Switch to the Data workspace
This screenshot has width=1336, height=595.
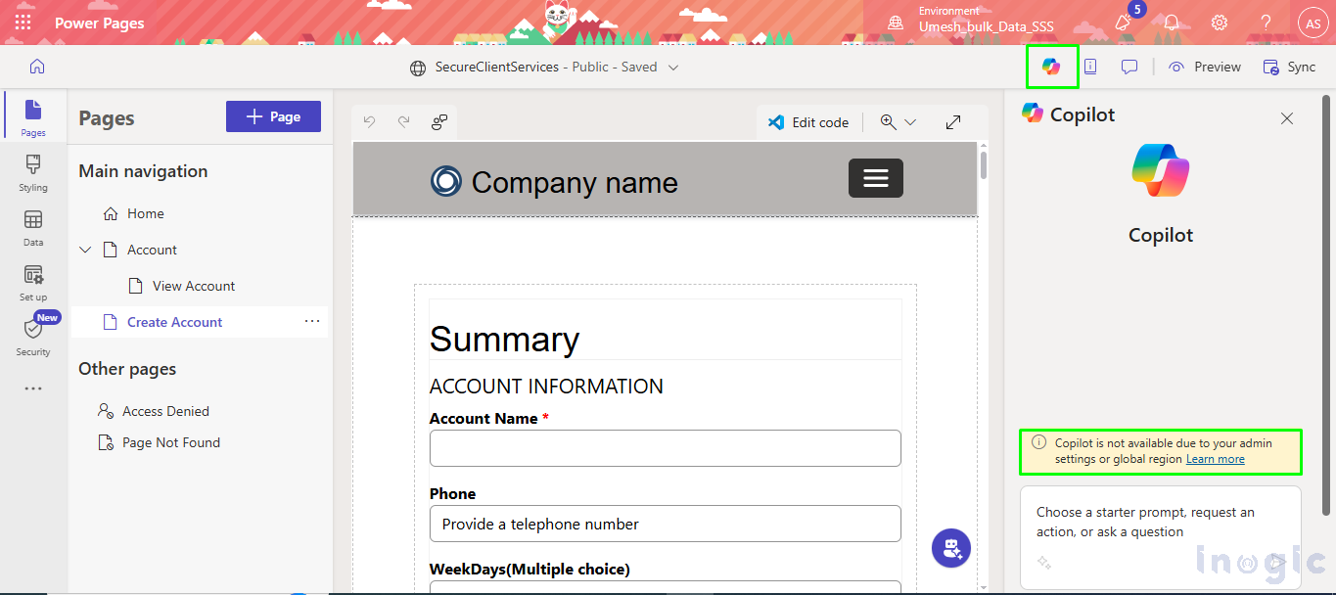(33, 227)
